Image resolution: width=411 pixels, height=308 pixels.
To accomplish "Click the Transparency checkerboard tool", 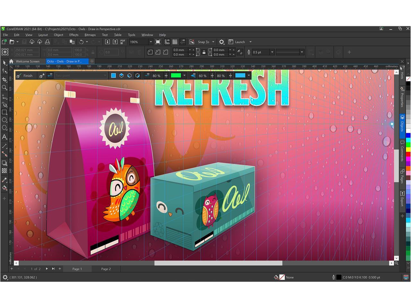I will click(4, 171).
